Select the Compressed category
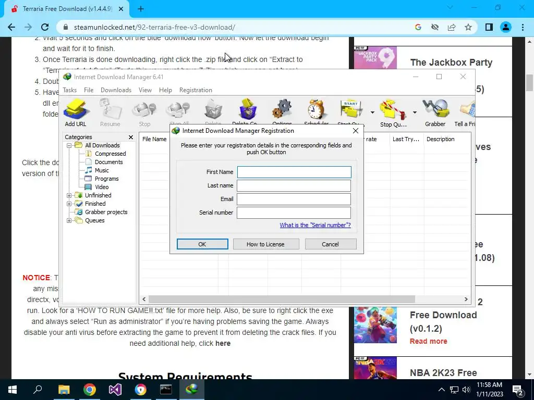This screenshot has height=400, width=534. pos(110,154)
